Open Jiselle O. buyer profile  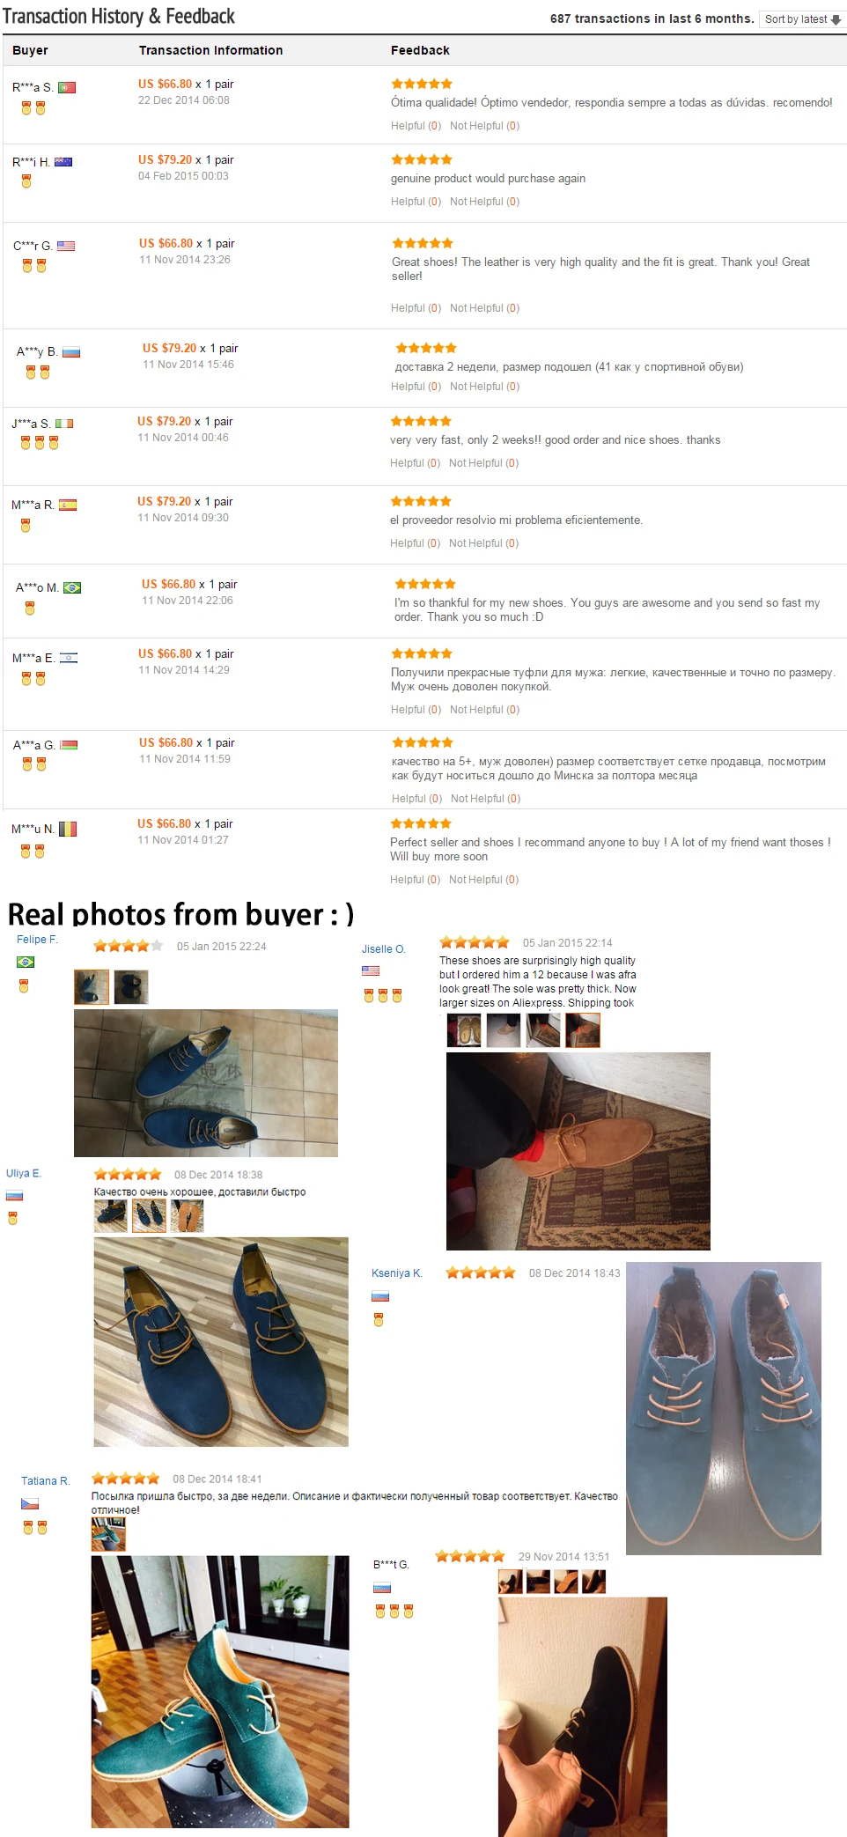coord(384,949)
